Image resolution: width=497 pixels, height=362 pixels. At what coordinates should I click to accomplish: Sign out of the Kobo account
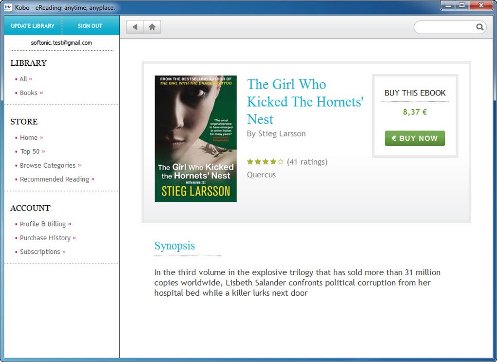pos(90,26)
